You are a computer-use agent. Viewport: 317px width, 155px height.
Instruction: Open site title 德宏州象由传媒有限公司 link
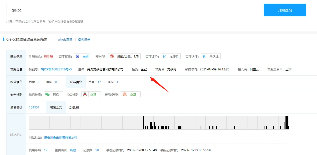click(60, 137)
